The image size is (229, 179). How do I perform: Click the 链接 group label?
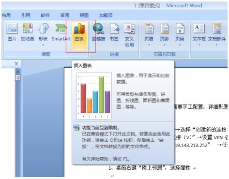pyautogui.click(x=114, y=54)
